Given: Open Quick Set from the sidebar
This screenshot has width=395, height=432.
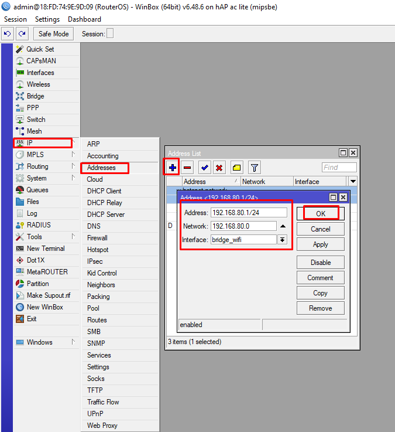Looking at the screenshot, I should pyautogui.click(x=46, y=49).
